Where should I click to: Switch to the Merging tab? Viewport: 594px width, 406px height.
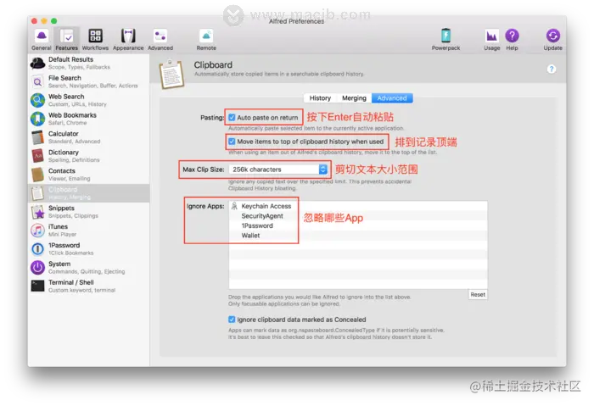point(354,98)
